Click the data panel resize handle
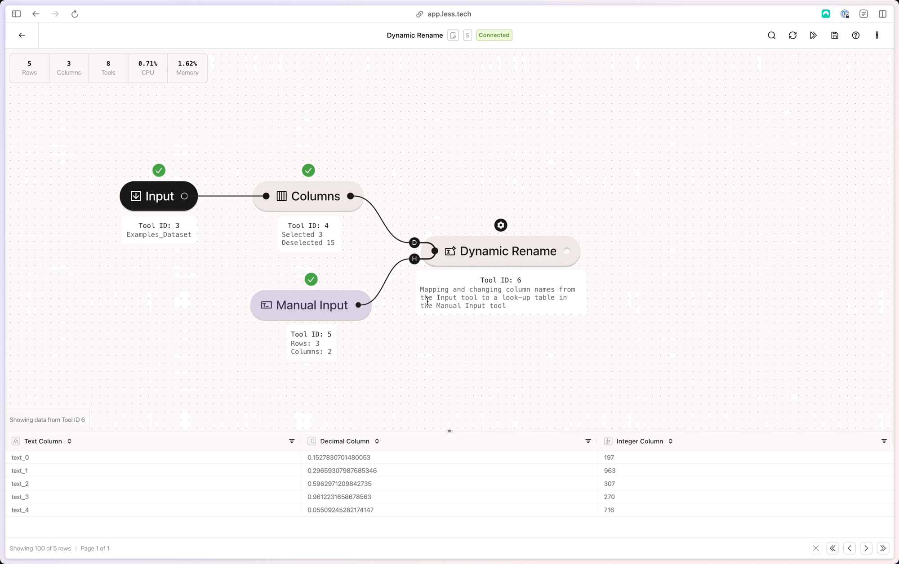Screen dimensions: 899x564 tap(449, 431)
